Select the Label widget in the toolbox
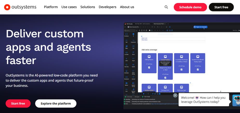240x113 pixels. [126, 59]
